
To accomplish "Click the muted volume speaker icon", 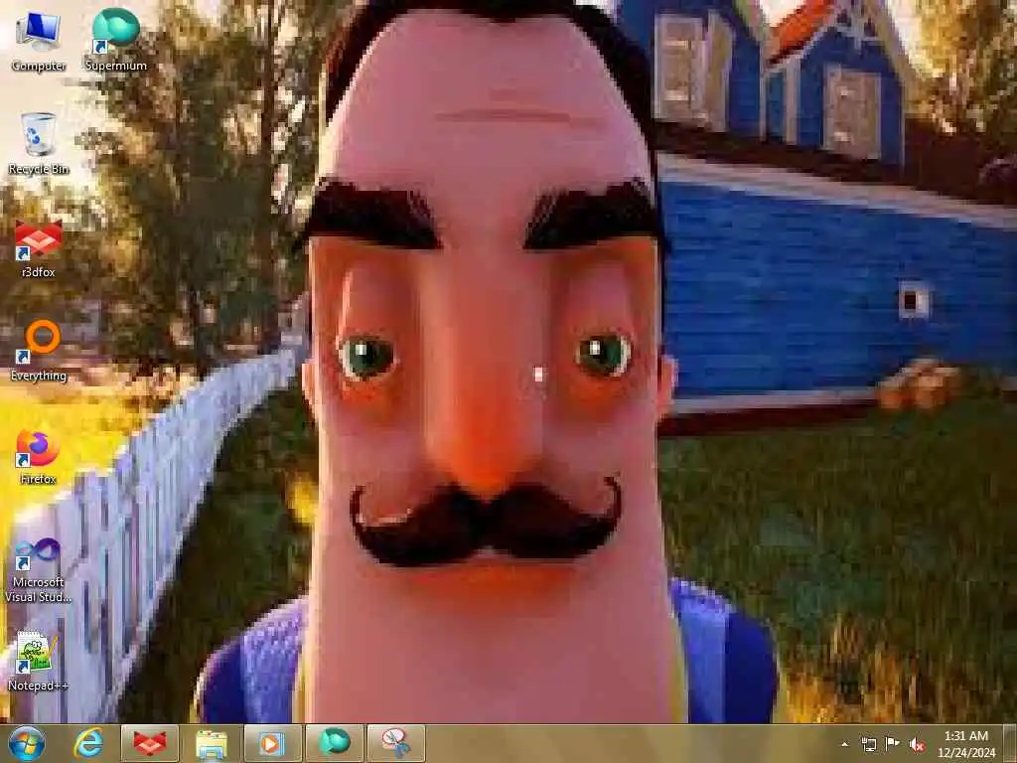I will coord(917,744).
